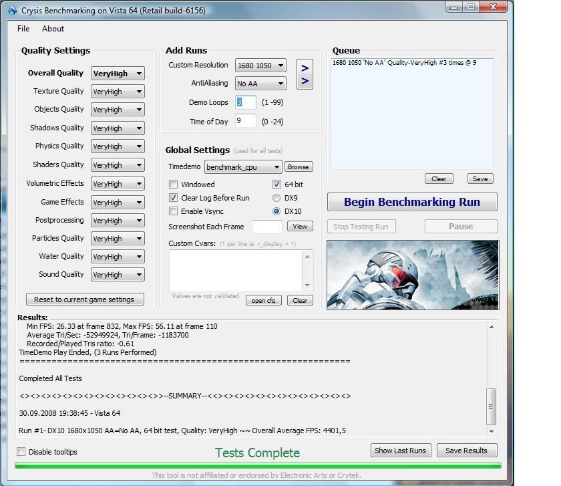
Task: Click Reset to current game settings
Action: pos(85,299)
